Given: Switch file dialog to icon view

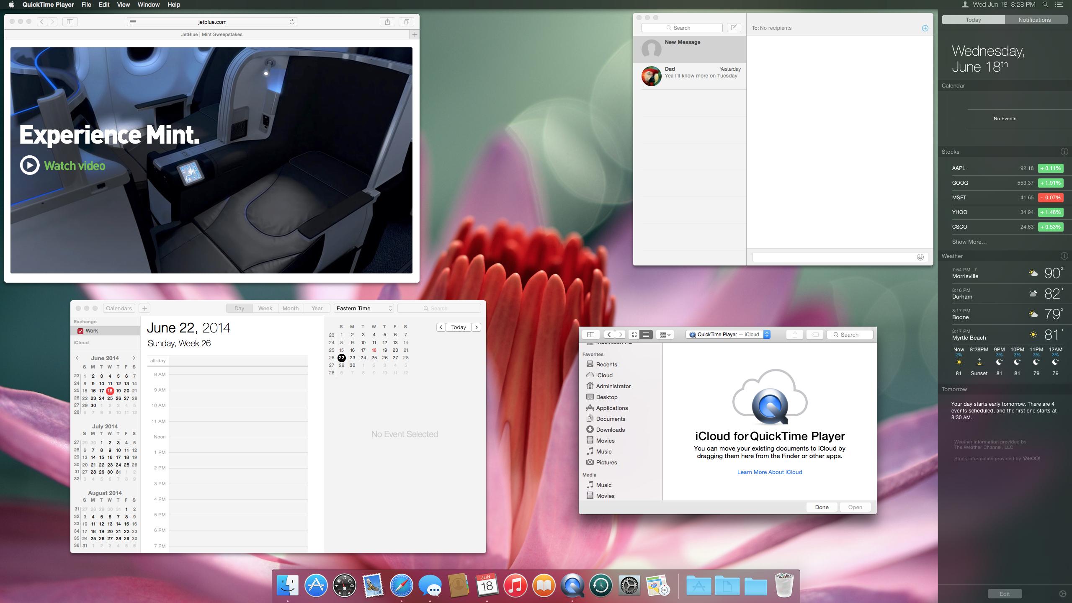Looking at the screenshot, I should [x=634, y=335].
